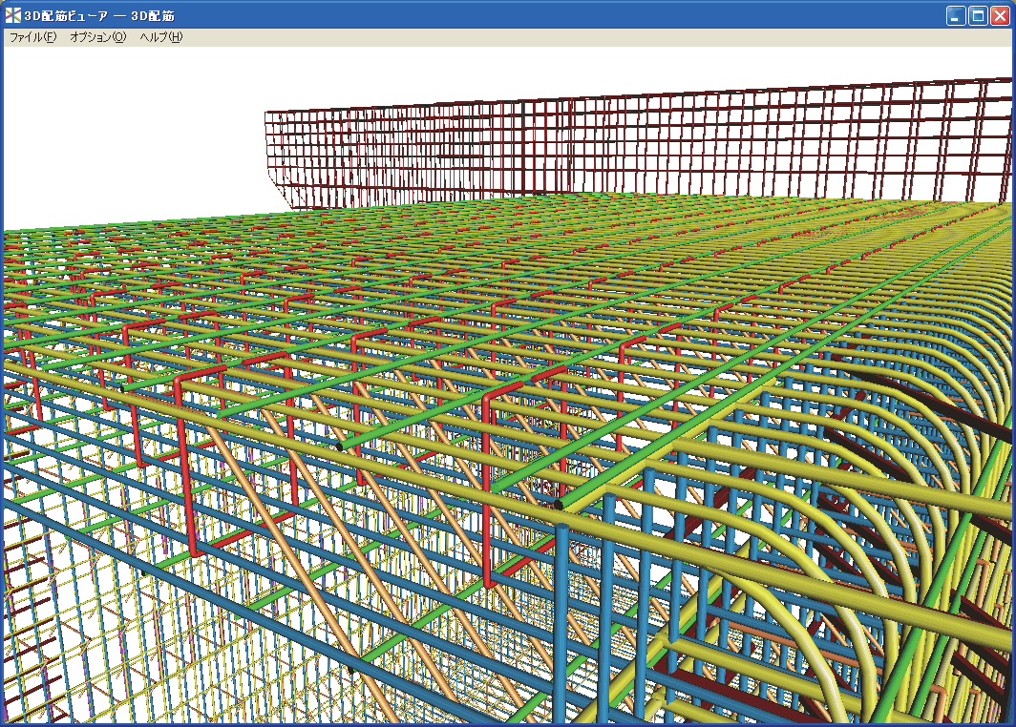Maximize the 3D配筋ビューア window

coord(977,16)
